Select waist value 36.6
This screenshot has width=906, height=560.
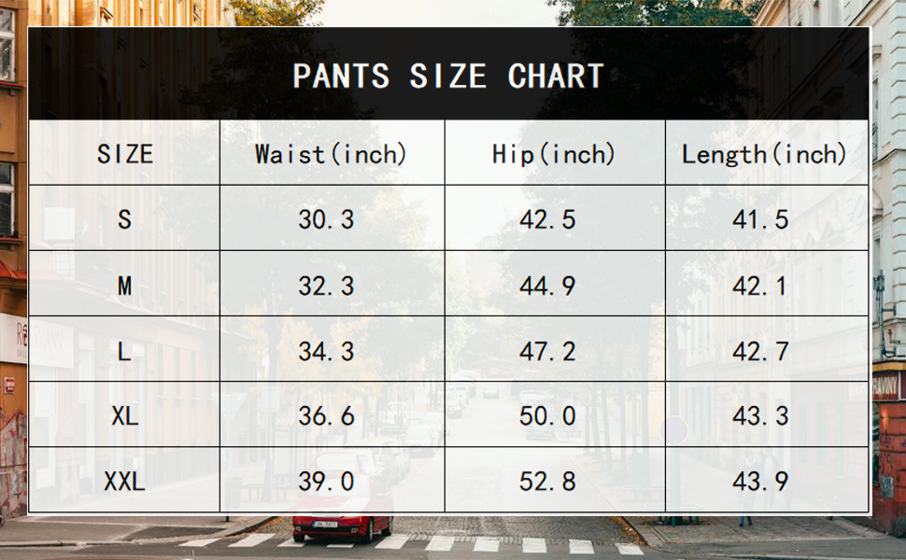(x=326, y=416)
